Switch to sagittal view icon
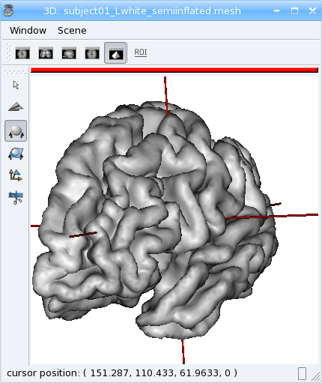The image size is (322, 383). (69, 53)
